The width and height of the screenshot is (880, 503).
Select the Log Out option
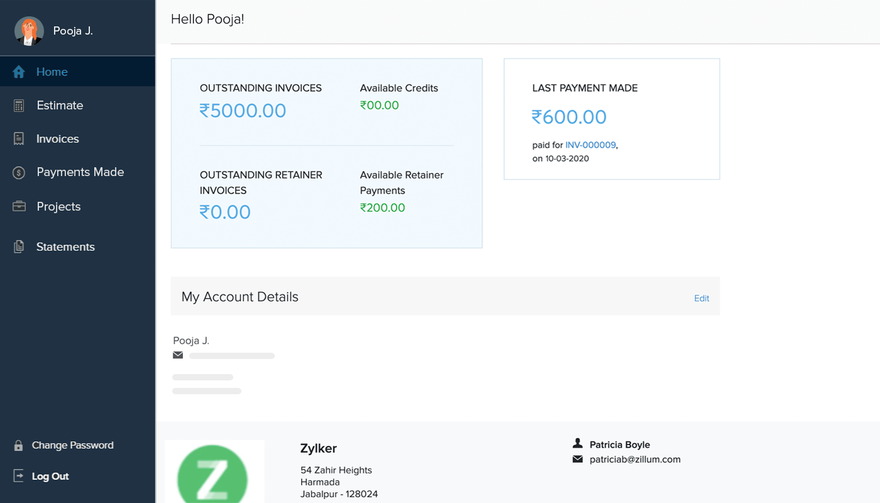50,476
